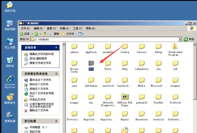Open the Back button history dropdown arrow
The width and height of the screenshot is (197, 133).
32,34
